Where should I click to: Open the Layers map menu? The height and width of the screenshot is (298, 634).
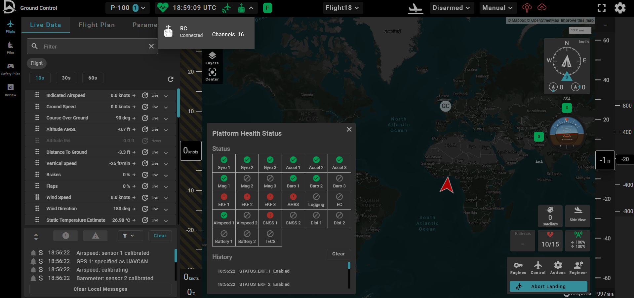212,58
